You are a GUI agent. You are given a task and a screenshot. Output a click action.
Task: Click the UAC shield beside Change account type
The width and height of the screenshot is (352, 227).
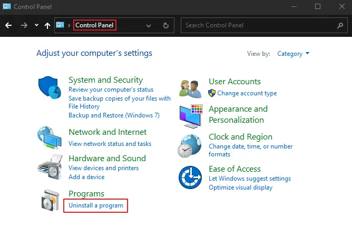(212, 93)
